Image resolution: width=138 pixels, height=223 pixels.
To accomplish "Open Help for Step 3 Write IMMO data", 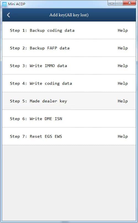I will [x=123, y=66].
